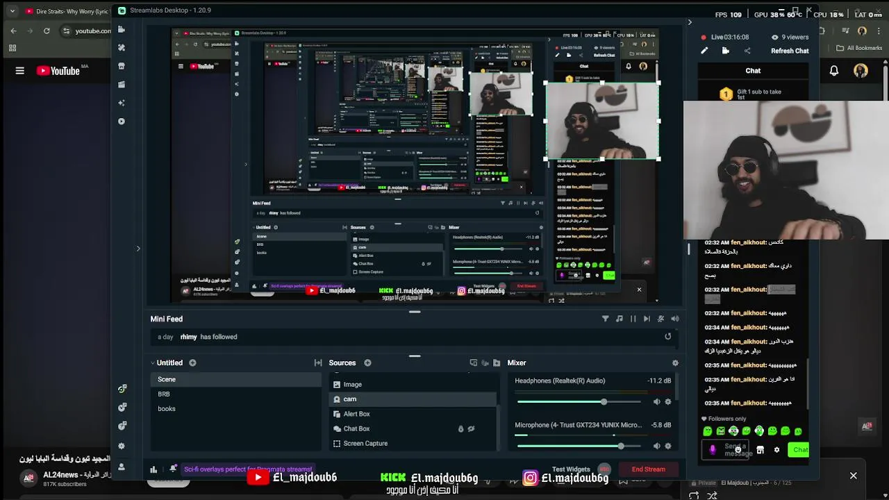This screenshot has height=500, width=889.
Task: Open the scene transitions icon next to Untitled
Action: click(x=318, y=362)
